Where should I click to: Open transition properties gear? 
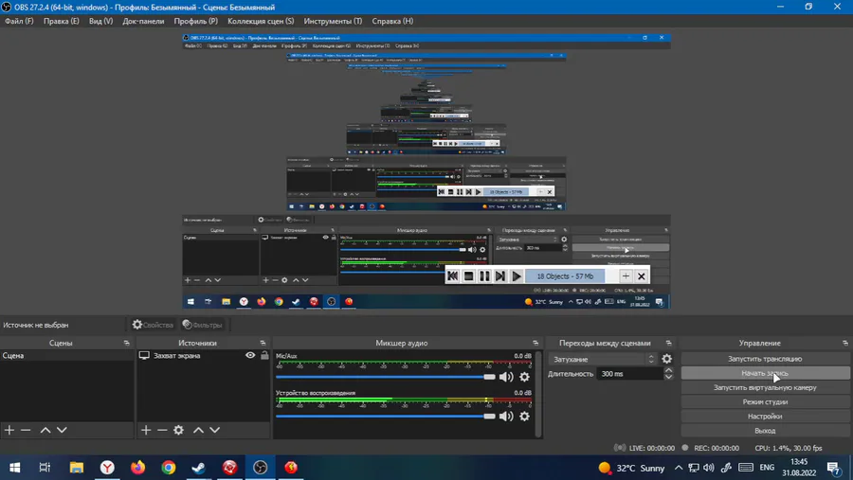point(666,359)
